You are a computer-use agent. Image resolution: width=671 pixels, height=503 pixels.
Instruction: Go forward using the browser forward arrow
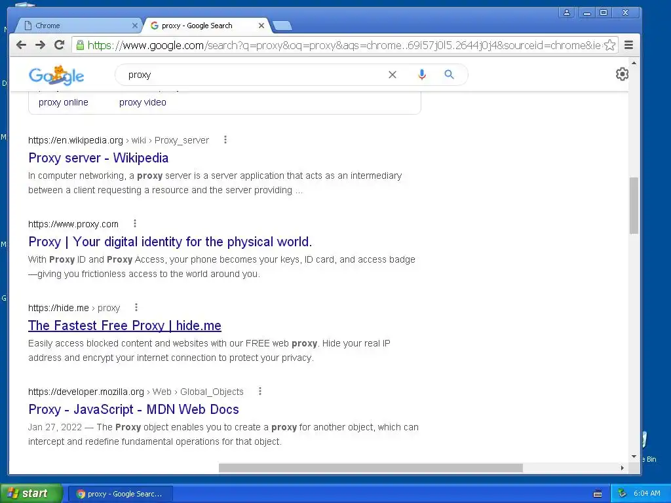pyautogui.click(x=40, y=45)
